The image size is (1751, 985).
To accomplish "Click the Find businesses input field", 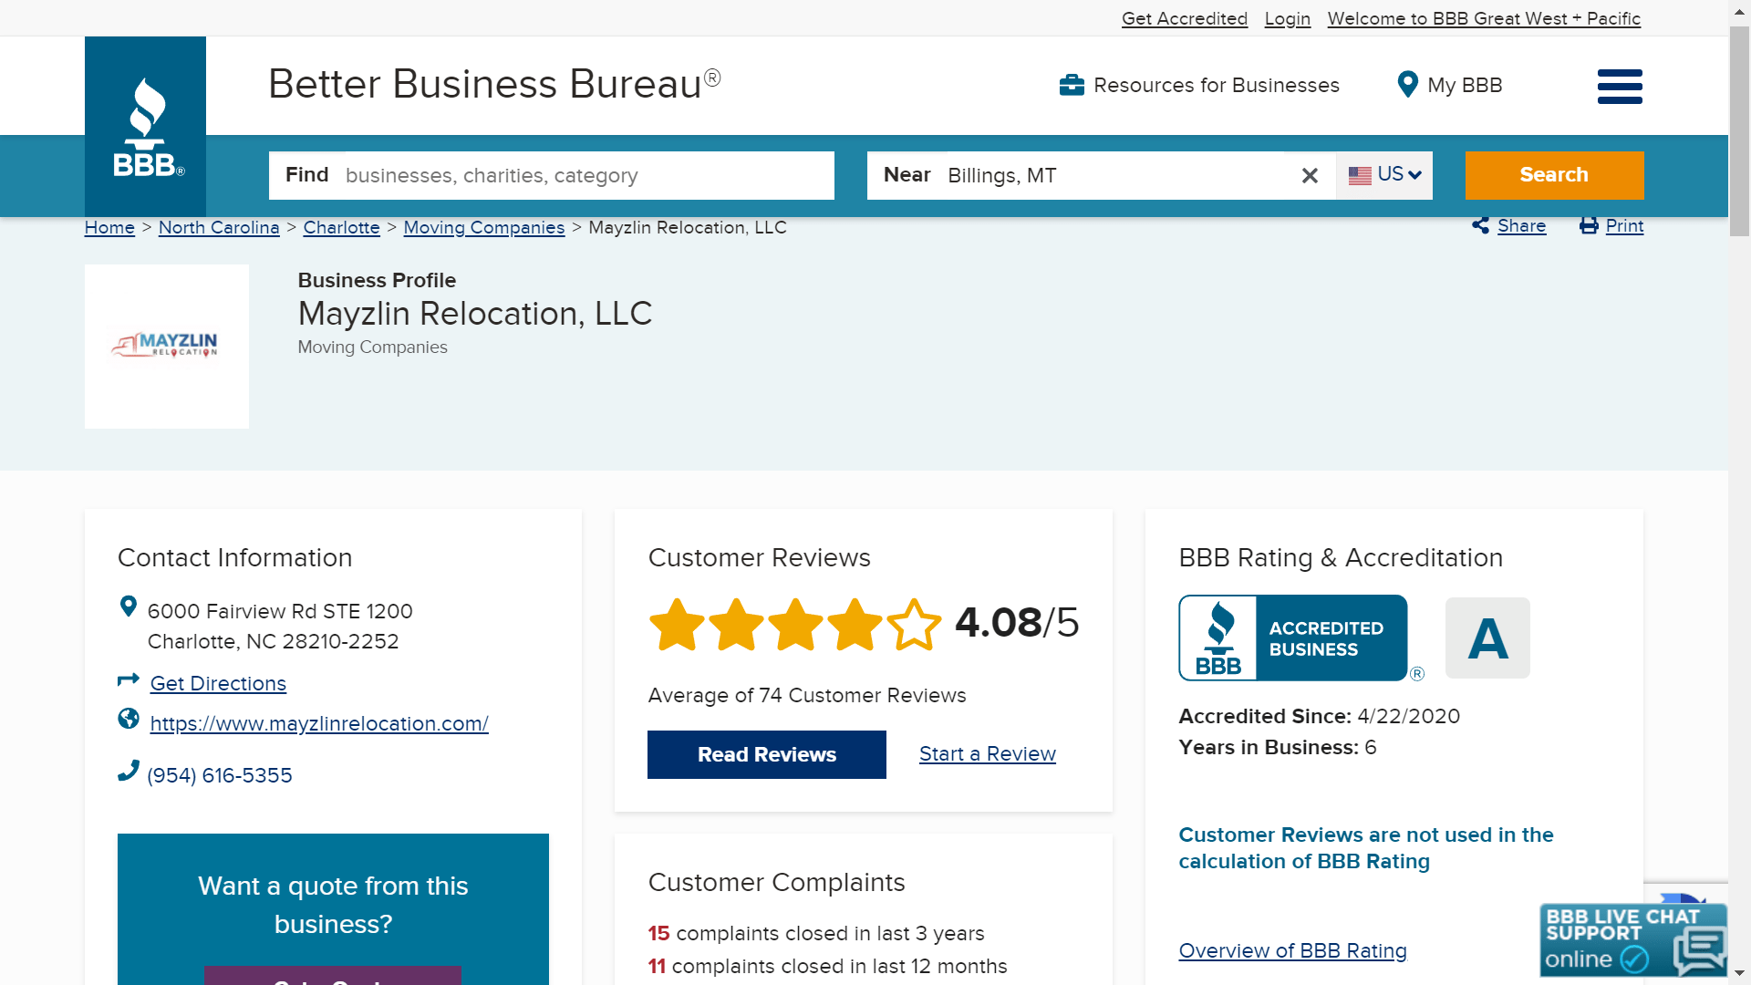I will (552, 175).
